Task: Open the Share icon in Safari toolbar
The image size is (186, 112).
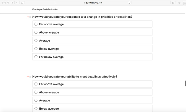Action: coord(173,3)
